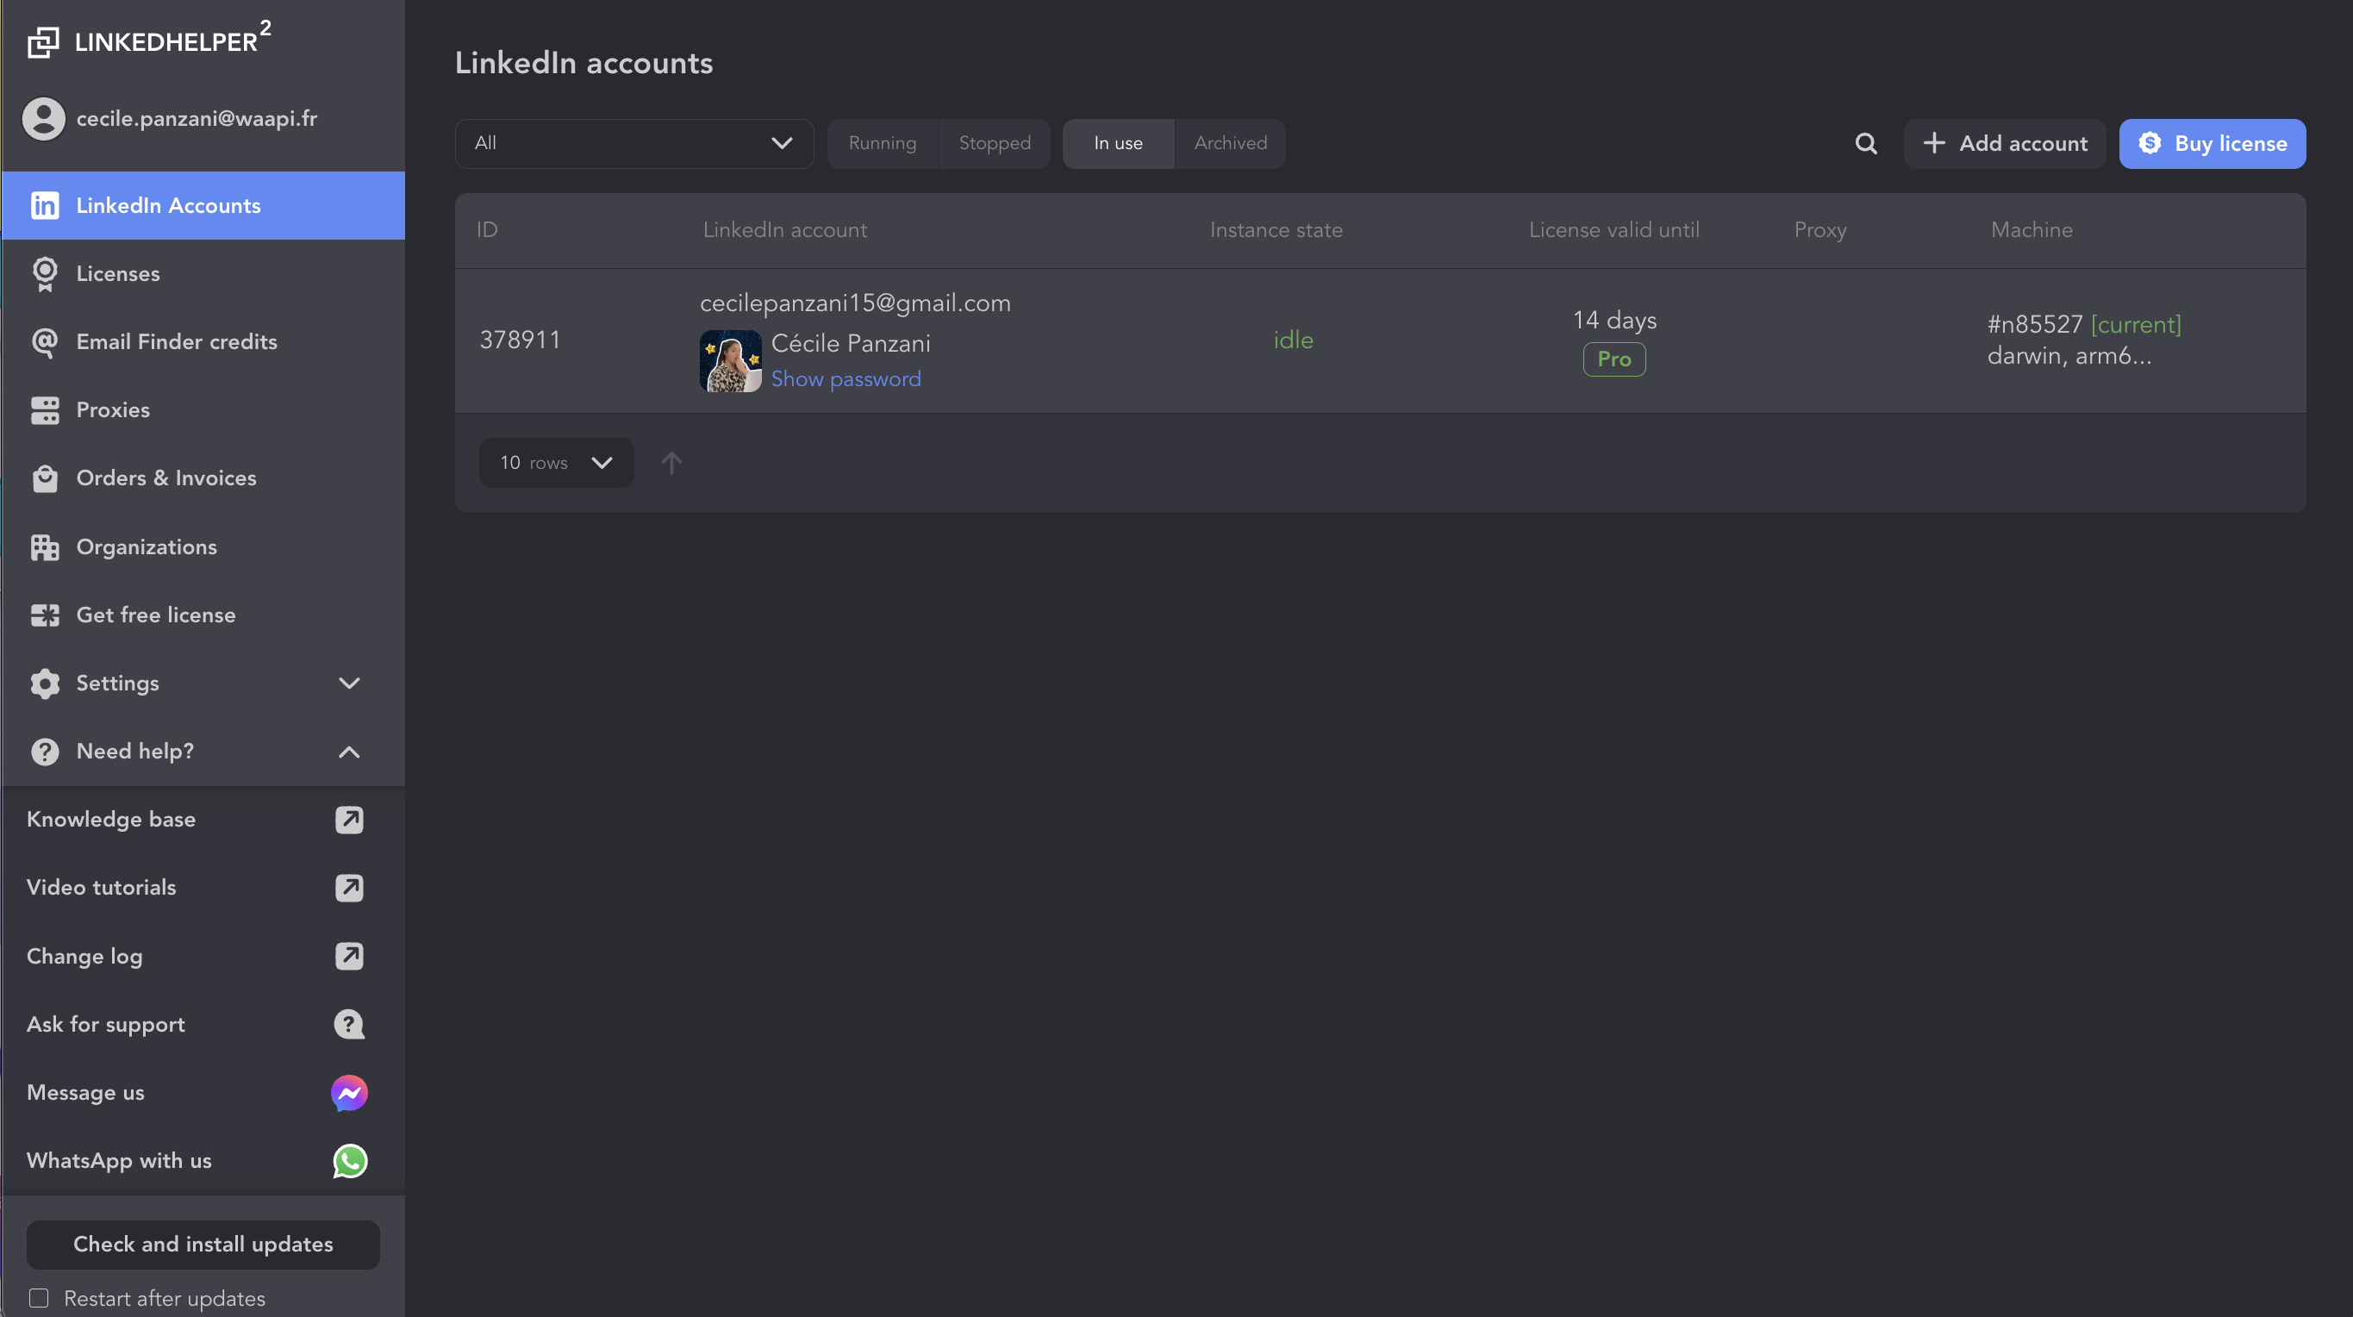
Task: Click the Add account icon
Action: pos(1932,142)
